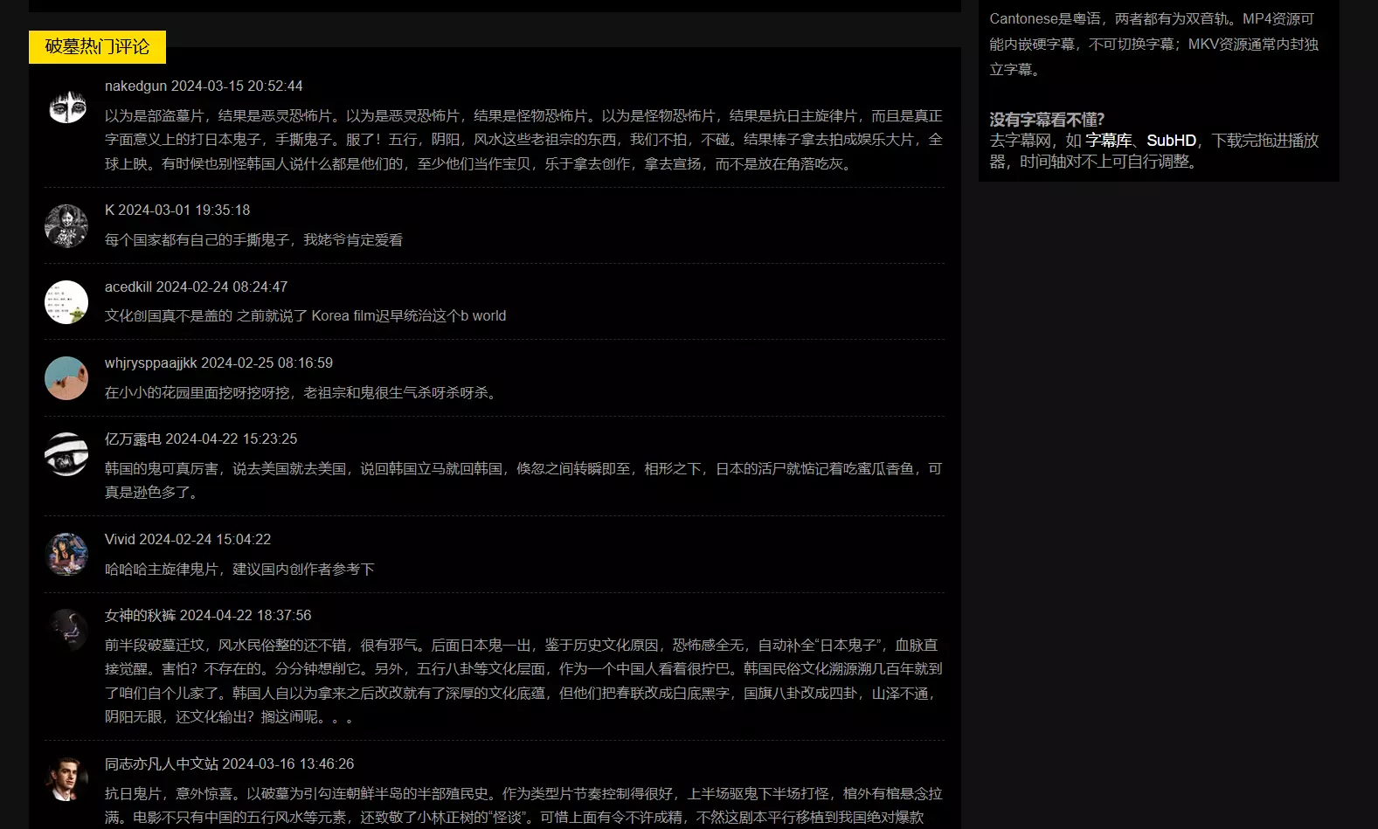Viewport: 1378px width, 829px height.
Task: Select the username 亿万露电
Action: (x=133, y=439)
